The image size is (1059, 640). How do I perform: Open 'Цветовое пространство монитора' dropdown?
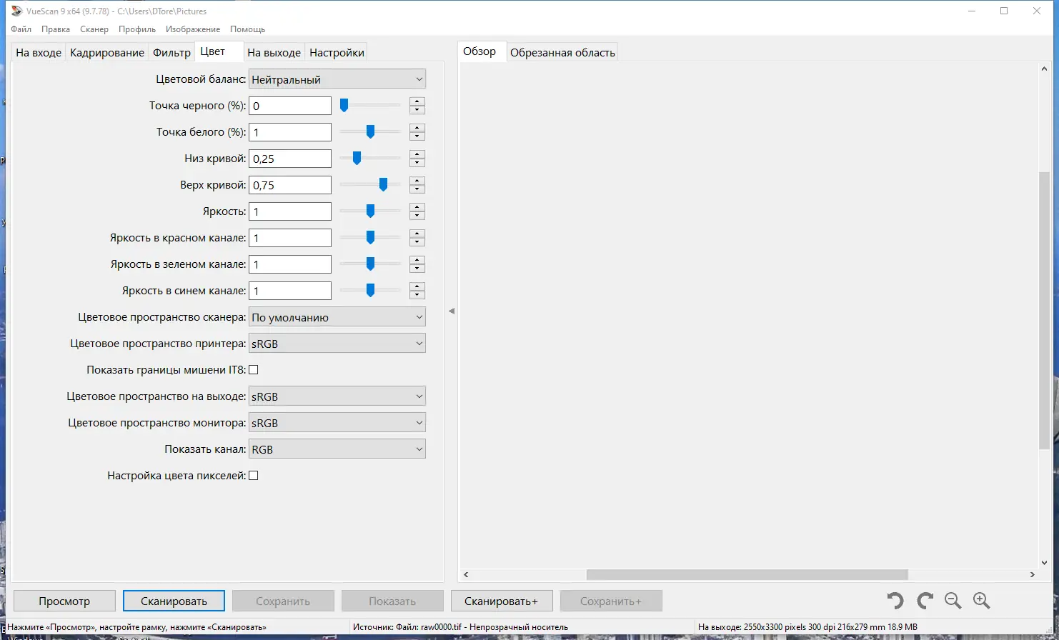pos(337,423)
